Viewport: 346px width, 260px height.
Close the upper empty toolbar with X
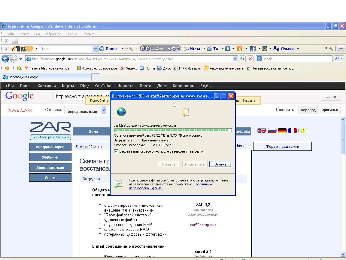pyautogui.click(x=6, y=41)
